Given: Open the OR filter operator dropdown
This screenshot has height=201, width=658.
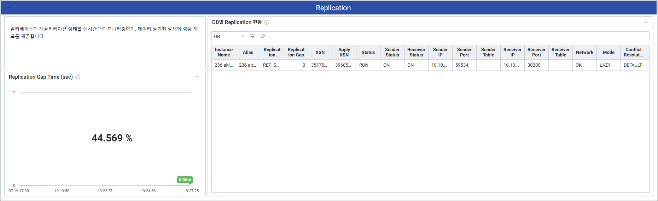Looking at the screenshot, I should point(229,36).
